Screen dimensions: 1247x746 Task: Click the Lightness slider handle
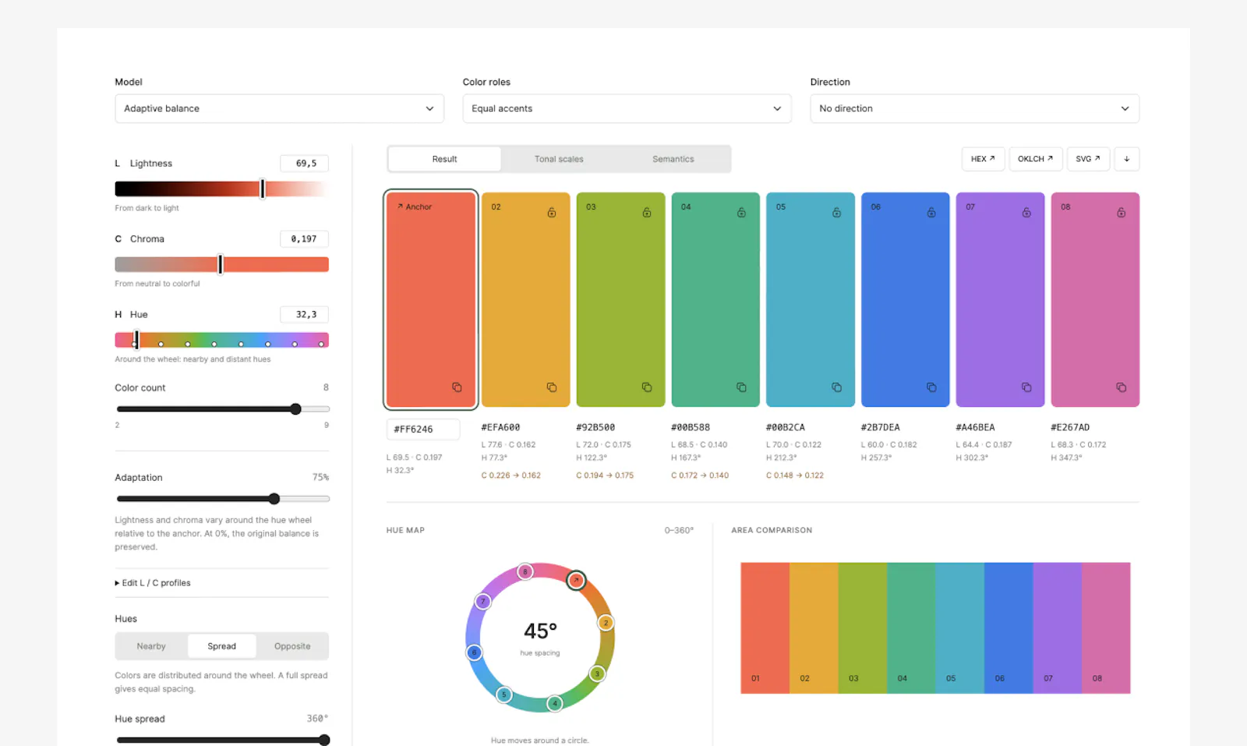tap(263, 189)
